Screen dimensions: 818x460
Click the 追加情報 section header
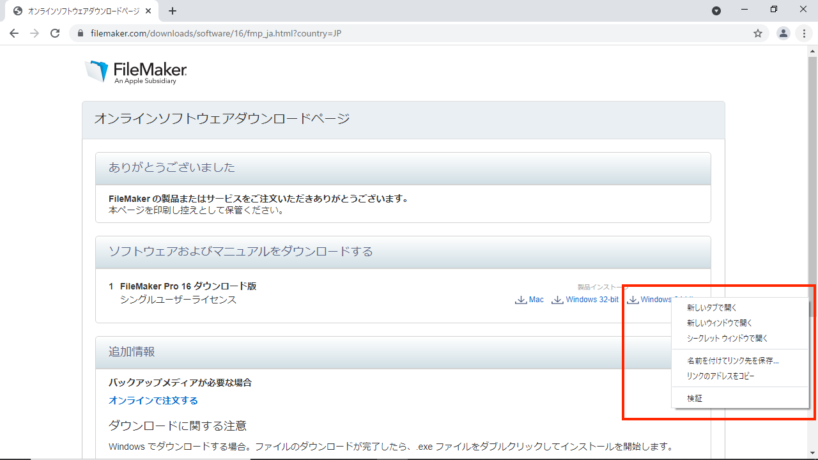point(403,352)
